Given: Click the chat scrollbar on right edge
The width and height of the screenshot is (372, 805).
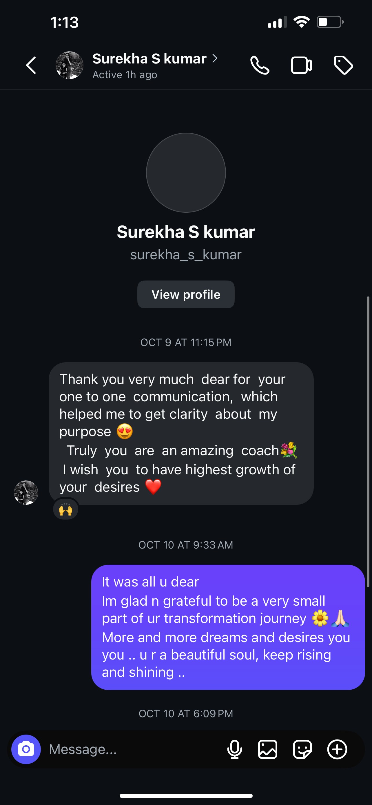Looking at the screenshot, I should tap(368, 441).
